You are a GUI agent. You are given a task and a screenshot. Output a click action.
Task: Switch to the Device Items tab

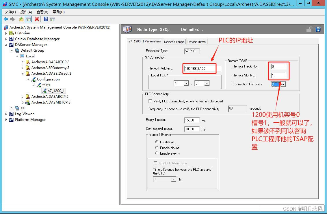click(196, 42)
